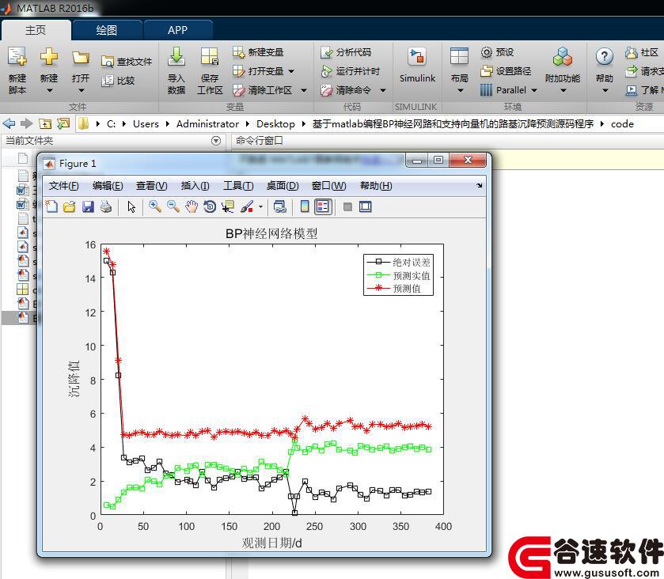
Task: Open Figure 1 窗口(W) menu
Action: point(328,186)
